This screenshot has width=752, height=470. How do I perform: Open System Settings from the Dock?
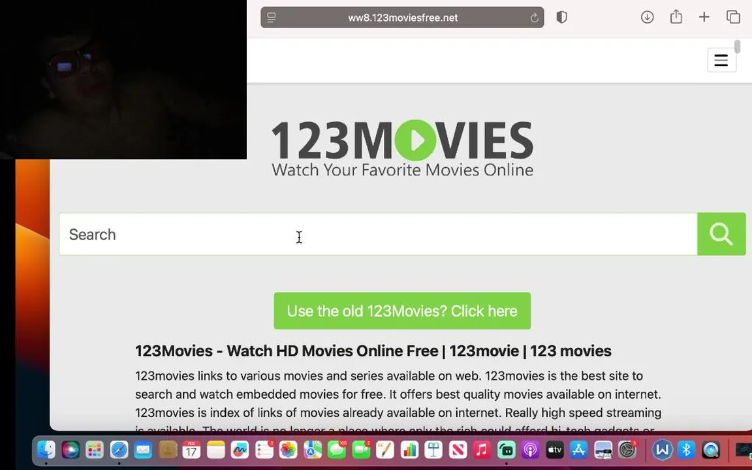[x=627, y=450]
